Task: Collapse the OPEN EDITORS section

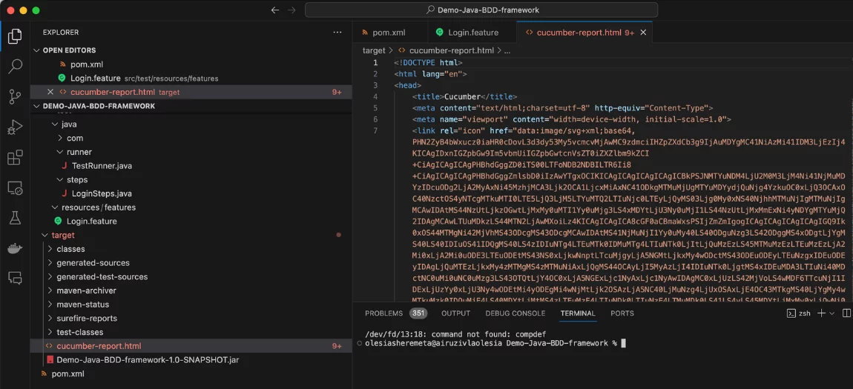Action: [37, 50]
